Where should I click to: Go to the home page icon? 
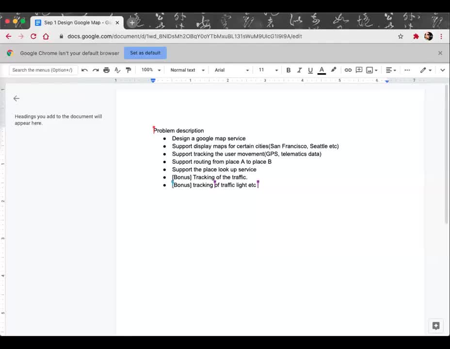tap(46, 36)
